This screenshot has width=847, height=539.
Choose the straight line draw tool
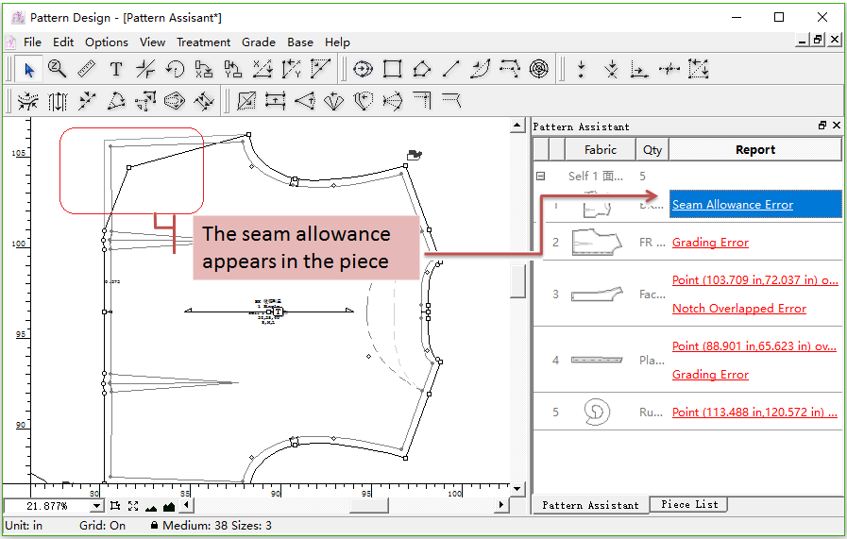pos(451,69)
